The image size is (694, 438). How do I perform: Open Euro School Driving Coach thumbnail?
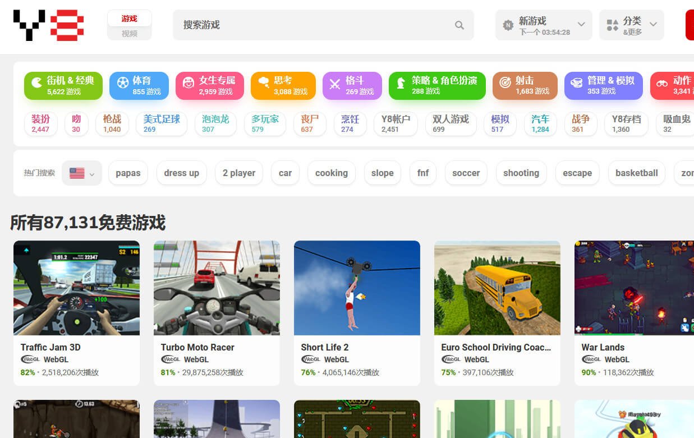click(x=497, y=288)
